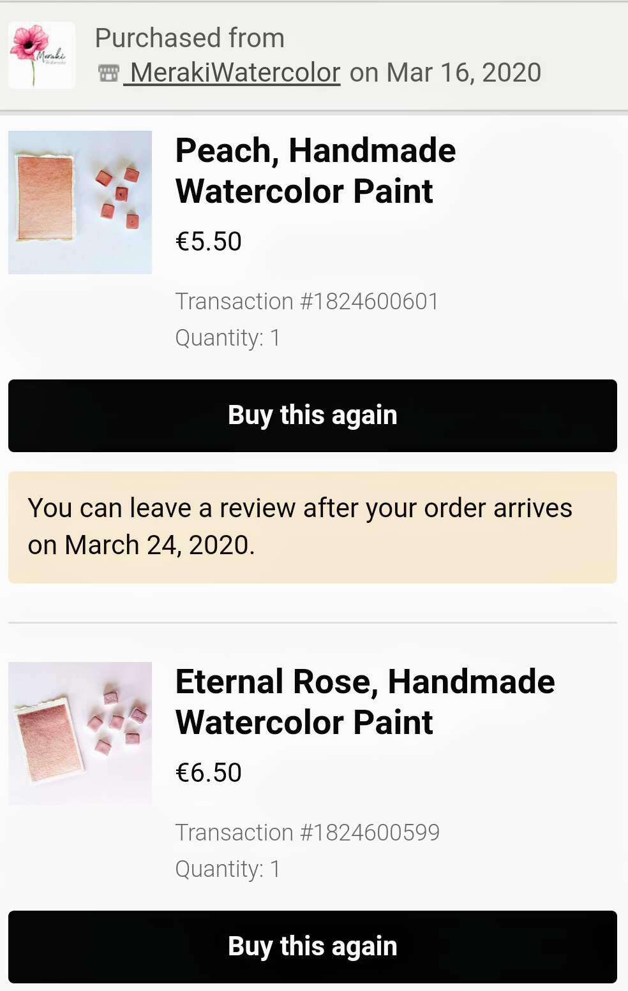
Task: Click the leave a review notice banner
Action: (313, 527)
